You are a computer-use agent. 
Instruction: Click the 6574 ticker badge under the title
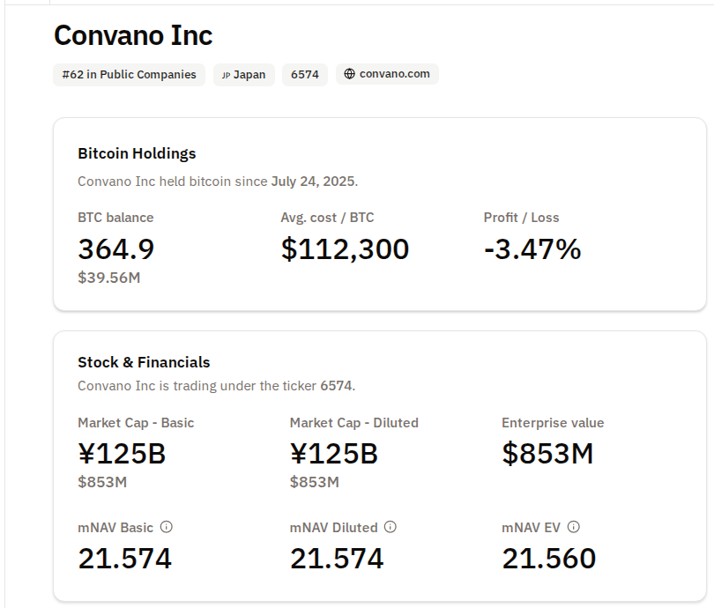[305, 75]
